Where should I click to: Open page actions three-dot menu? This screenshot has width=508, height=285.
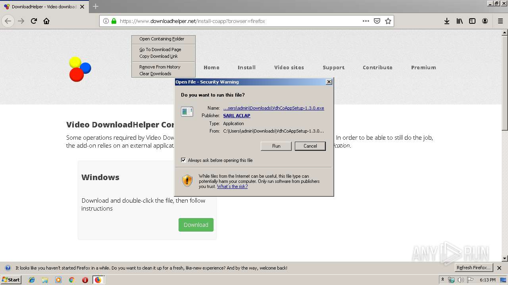pyautogui.click(x=366, y=21)
